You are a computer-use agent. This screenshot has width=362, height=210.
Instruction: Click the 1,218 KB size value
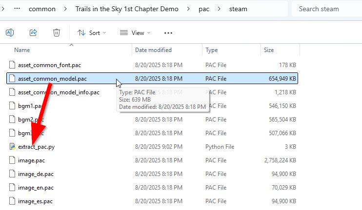pyautogui.click(x=285, y=92)
